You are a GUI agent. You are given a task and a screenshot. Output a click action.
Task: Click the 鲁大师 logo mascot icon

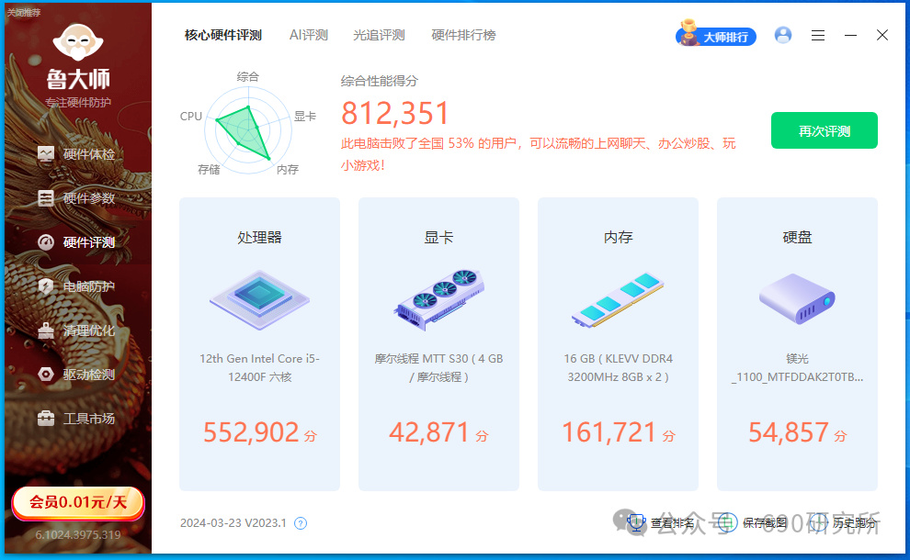(78, 41)
